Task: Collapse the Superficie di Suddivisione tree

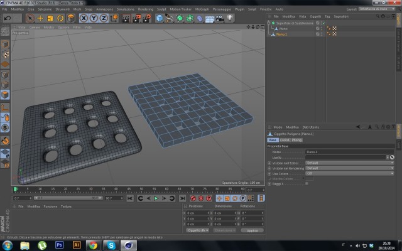Action: (x=269, y=23)
